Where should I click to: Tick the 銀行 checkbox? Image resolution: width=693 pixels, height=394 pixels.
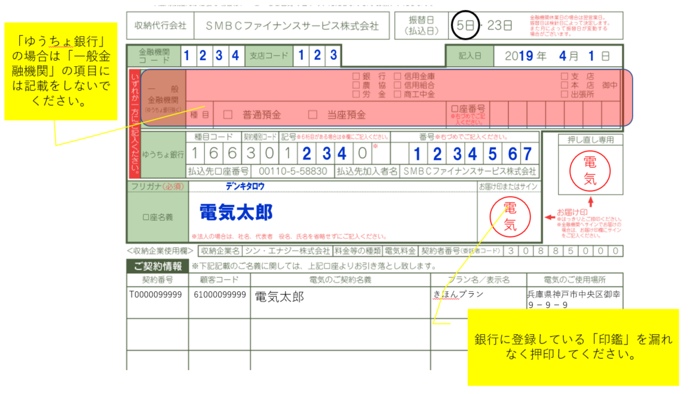point(356,76)
